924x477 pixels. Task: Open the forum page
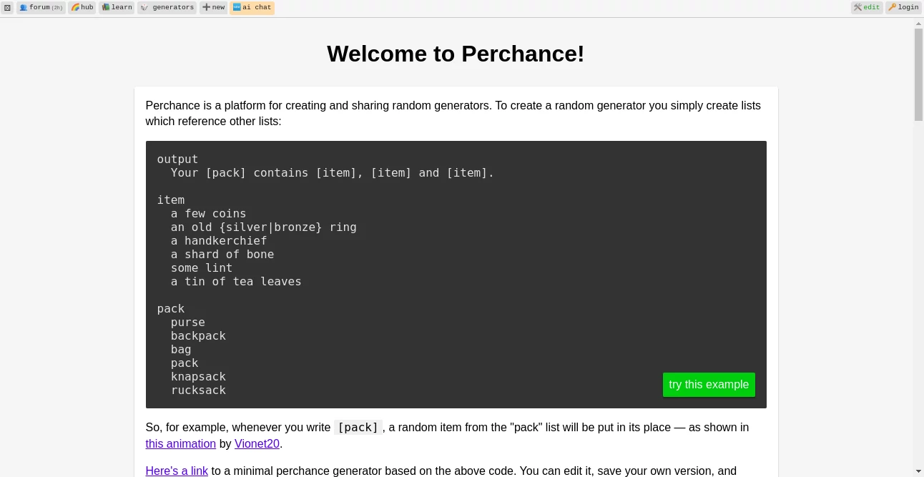[41, 7]
